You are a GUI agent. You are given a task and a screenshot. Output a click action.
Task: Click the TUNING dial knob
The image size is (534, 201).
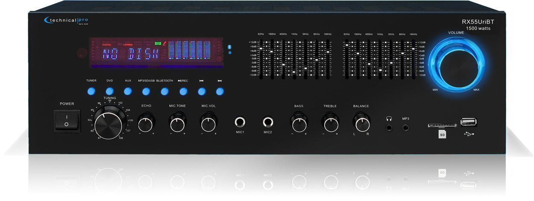tap(108, 123)
